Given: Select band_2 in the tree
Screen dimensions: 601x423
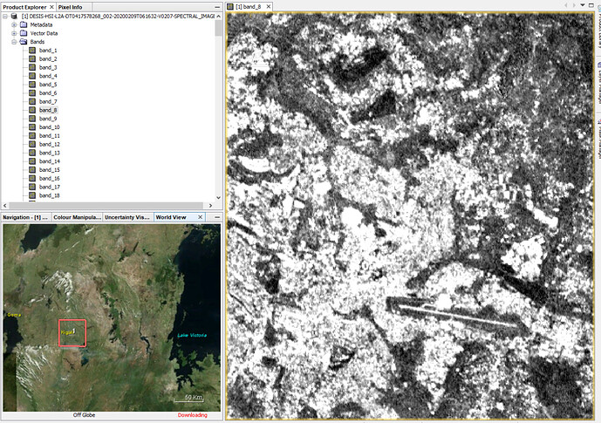Looking at the screenshot, I should click(x=48, y=59).
